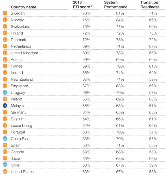Click the Transition Readiness column header
The image size is (165, 175).
(x=150, y=5)
